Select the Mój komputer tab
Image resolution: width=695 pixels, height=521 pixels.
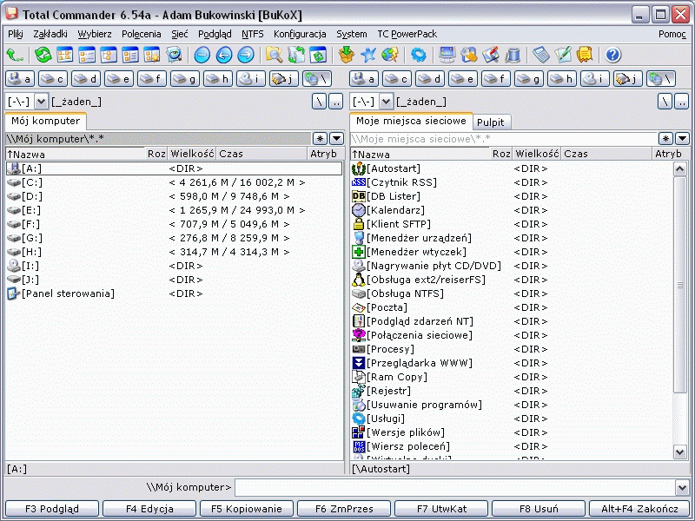point(46,121)
